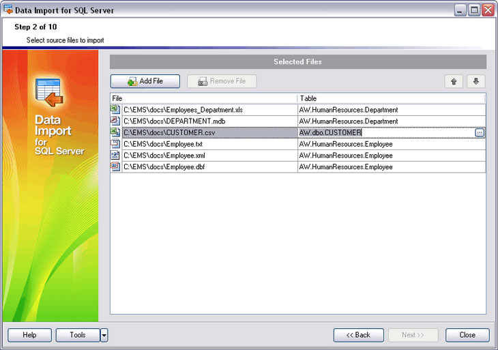
Task: Click the table cell in the DEPARTMENT.mdb row
Action: (392, 121)
